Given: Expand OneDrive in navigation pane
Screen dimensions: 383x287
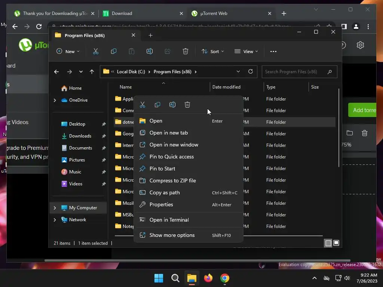Looking at the screenshot, I should (x=55, y=100).
